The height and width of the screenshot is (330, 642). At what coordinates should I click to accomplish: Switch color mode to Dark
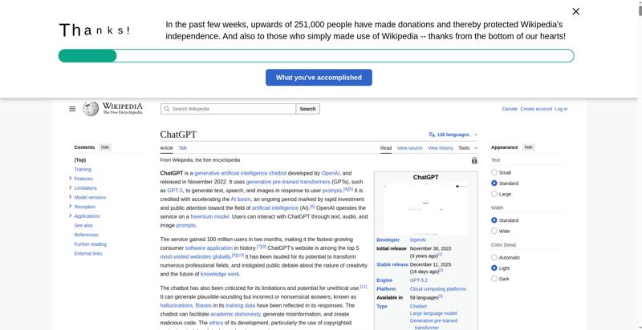pos(494,279)
